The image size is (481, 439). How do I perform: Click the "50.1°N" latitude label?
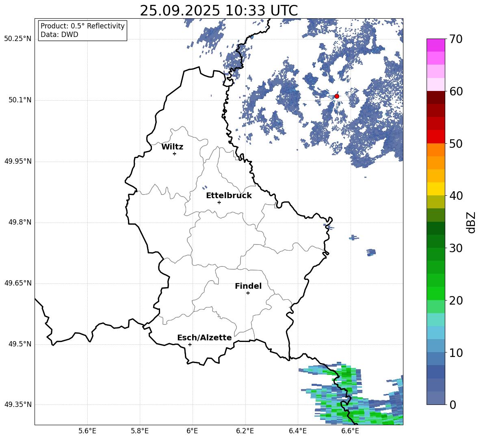[19, 100]
